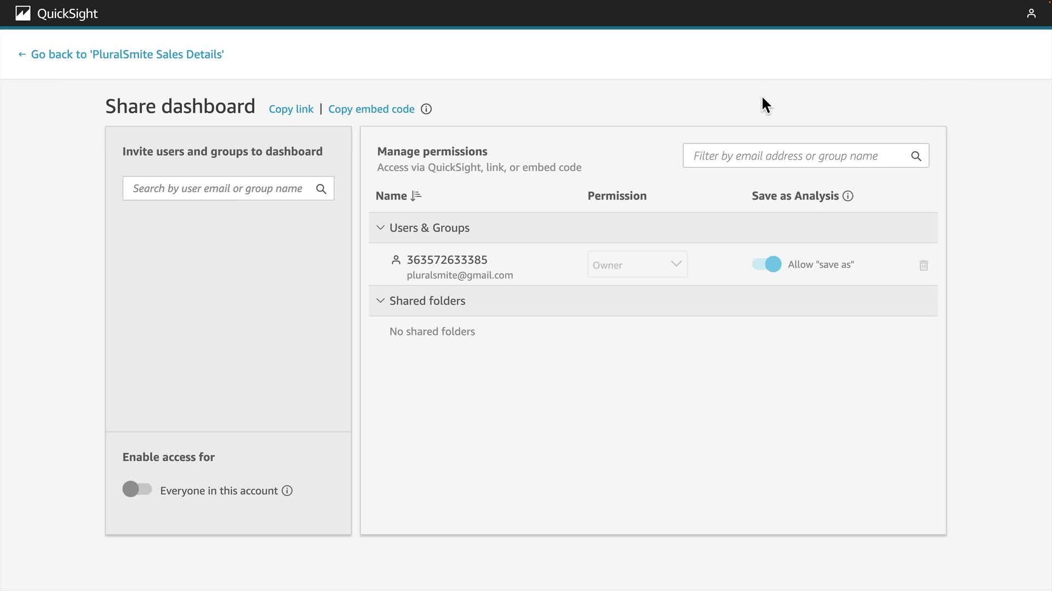Click info icon next to Everyone in this account
Viewport: 1052px width, 591px height.
(287, 491)
